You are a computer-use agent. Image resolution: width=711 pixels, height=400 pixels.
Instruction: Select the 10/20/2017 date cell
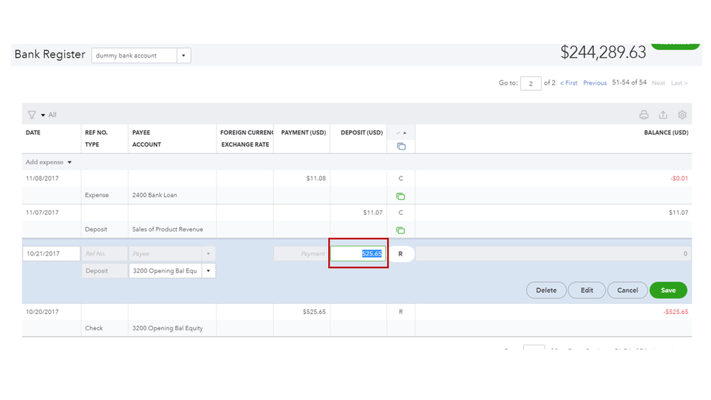coord(42,312)
